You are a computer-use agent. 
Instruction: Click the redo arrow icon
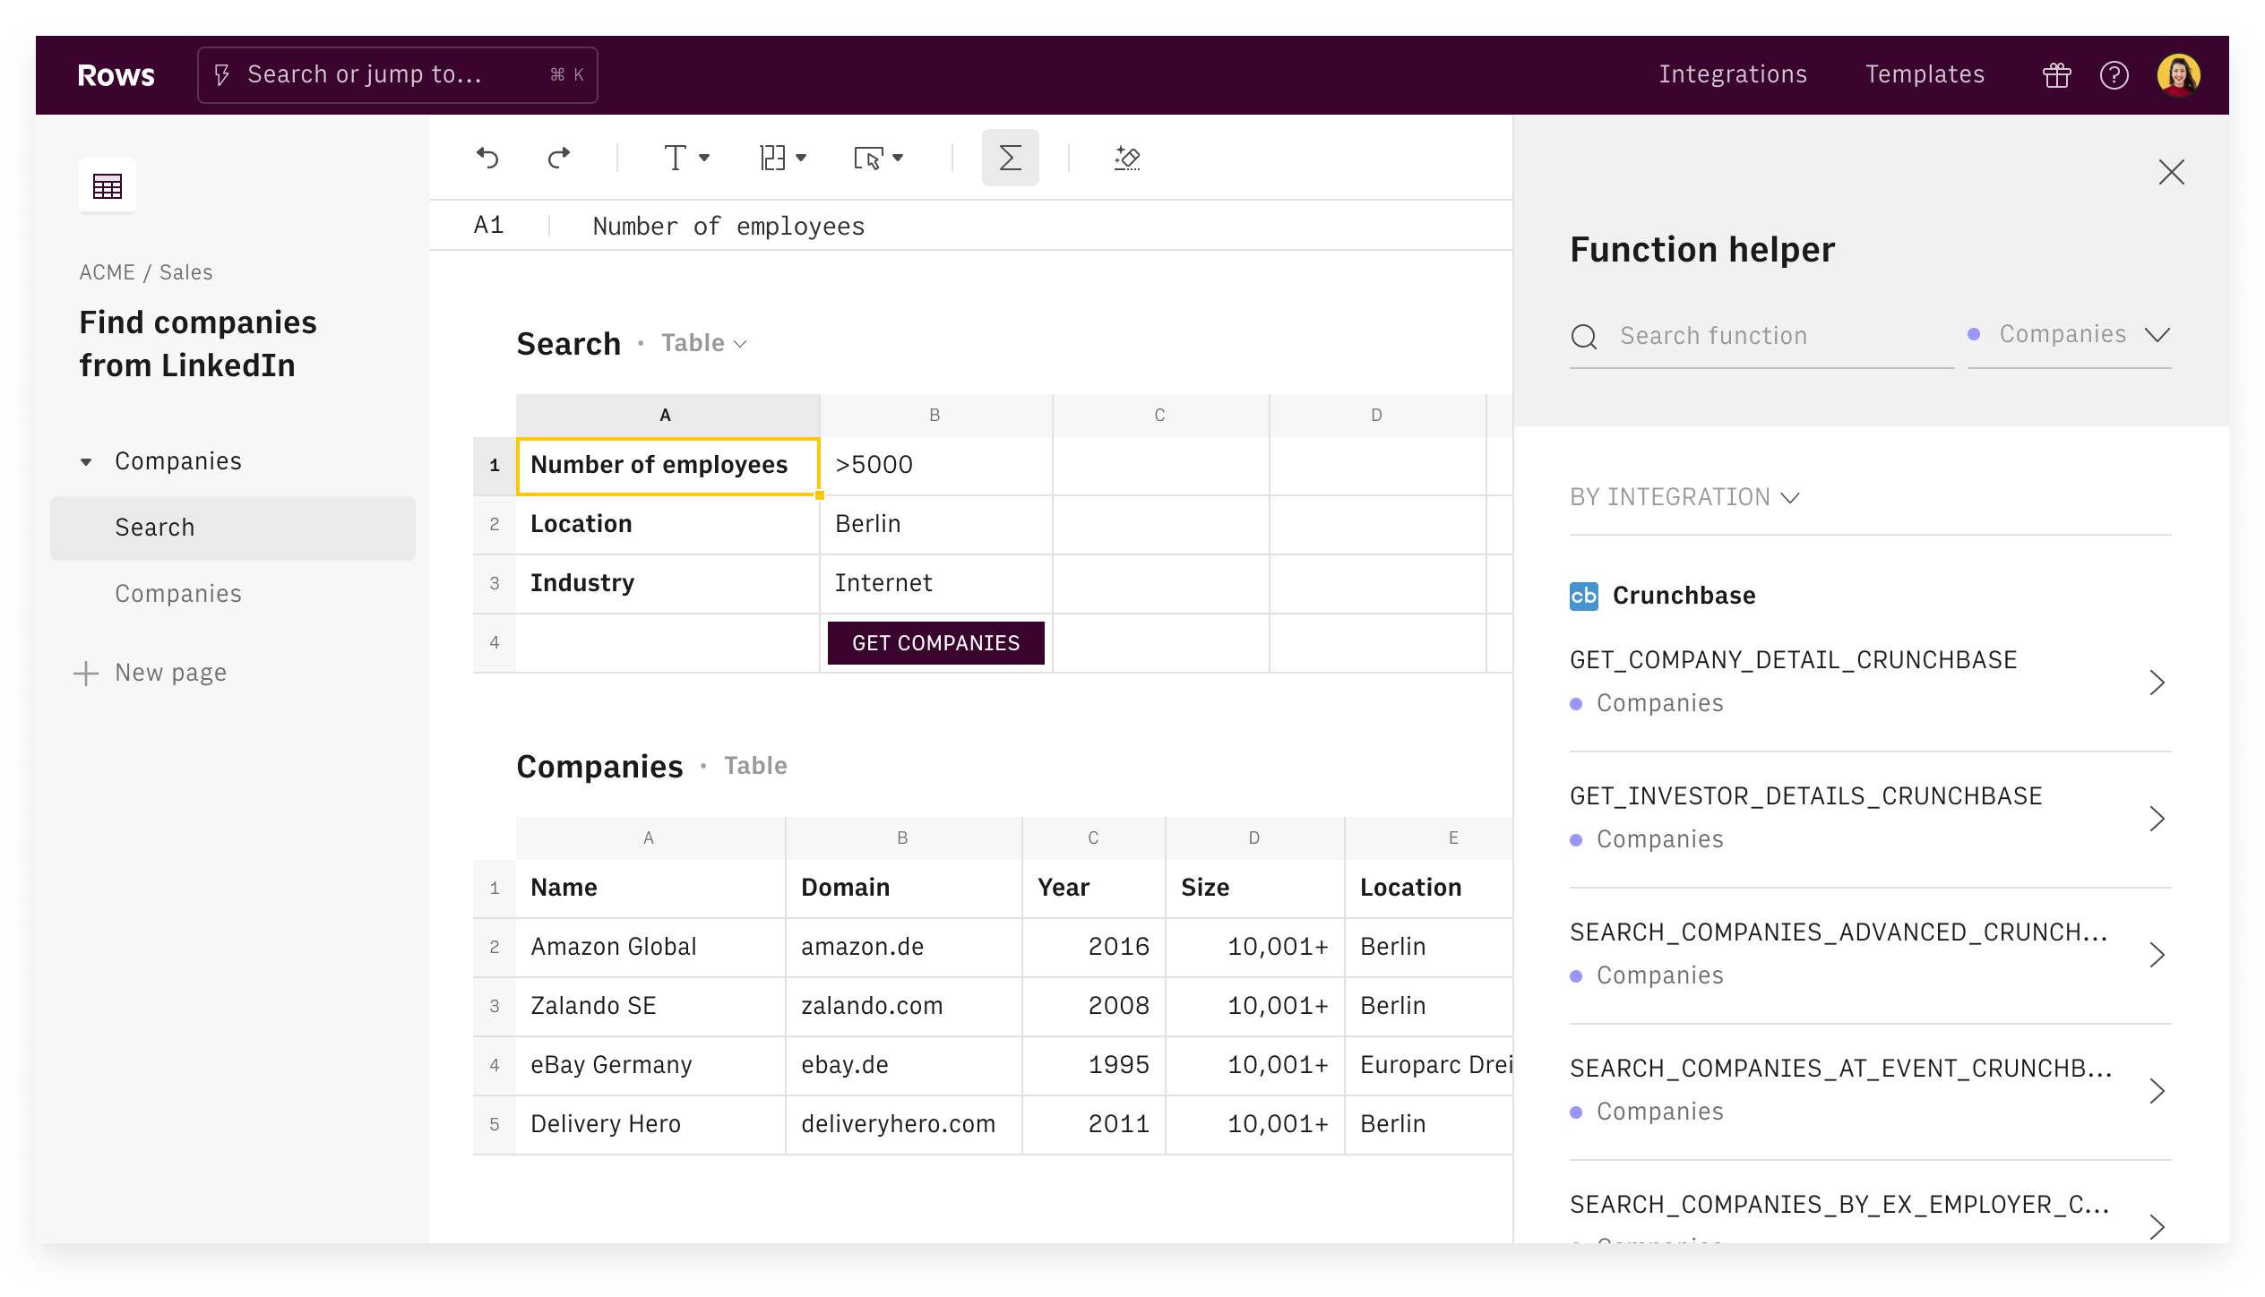(559, 159)
